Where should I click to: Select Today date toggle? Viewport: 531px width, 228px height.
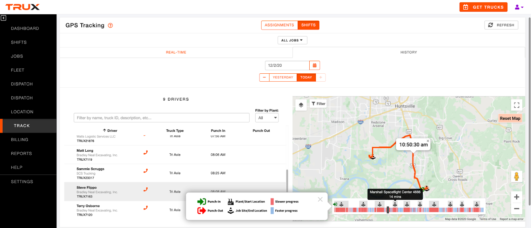[x=306, y=77]
